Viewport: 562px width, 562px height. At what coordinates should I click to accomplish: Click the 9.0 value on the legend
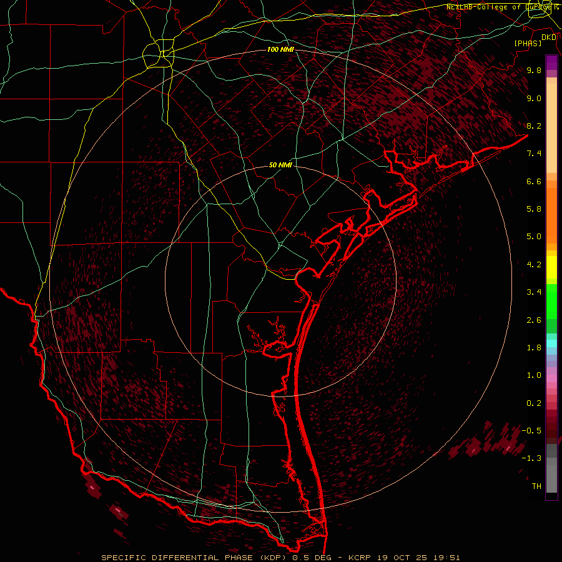pyautogui.click(x=534, y=98)
